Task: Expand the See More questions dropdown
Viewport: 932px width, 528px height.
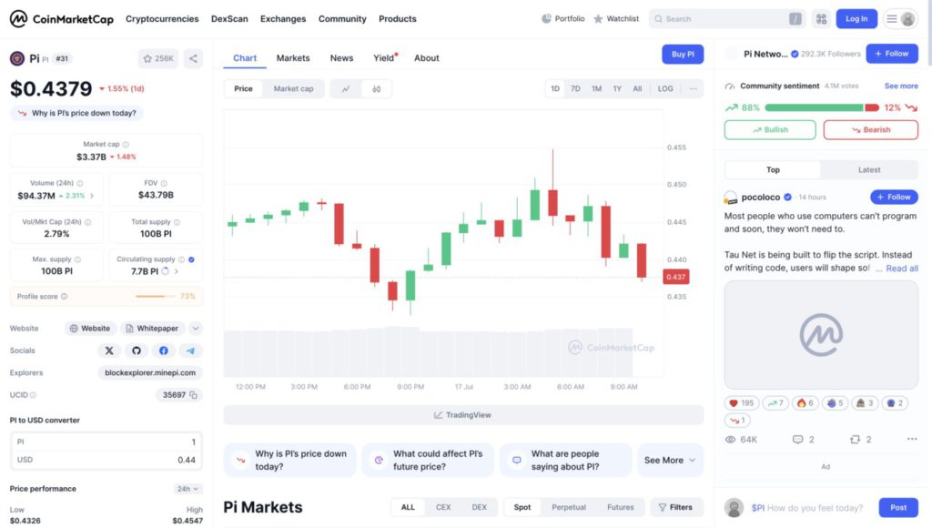Action: [x=670, y=461]
